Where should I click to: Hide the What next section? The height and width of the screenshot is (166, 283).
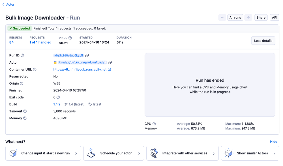pyautogui.click(x=273, y=142)
